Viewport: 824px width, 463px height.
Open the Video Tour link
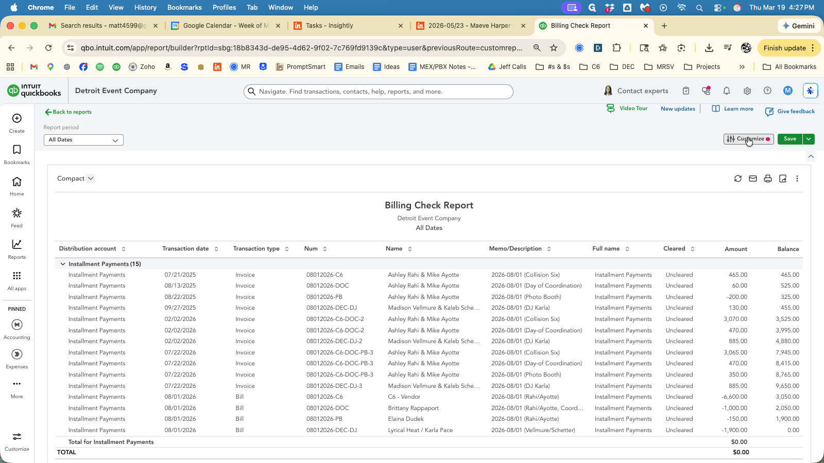tap(627, 109)
